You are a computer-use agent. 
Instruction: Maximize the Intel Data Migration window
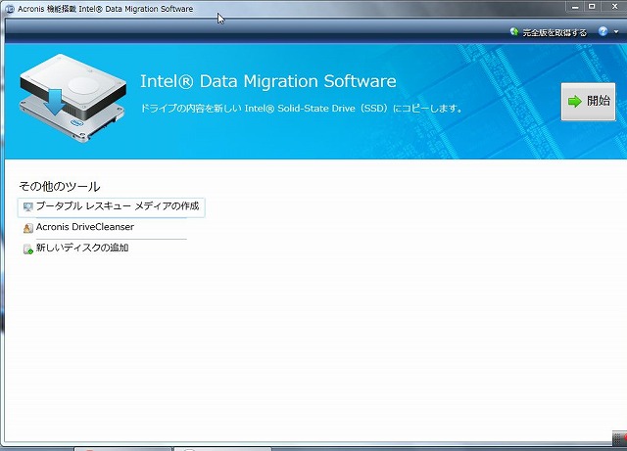(592, 7)
